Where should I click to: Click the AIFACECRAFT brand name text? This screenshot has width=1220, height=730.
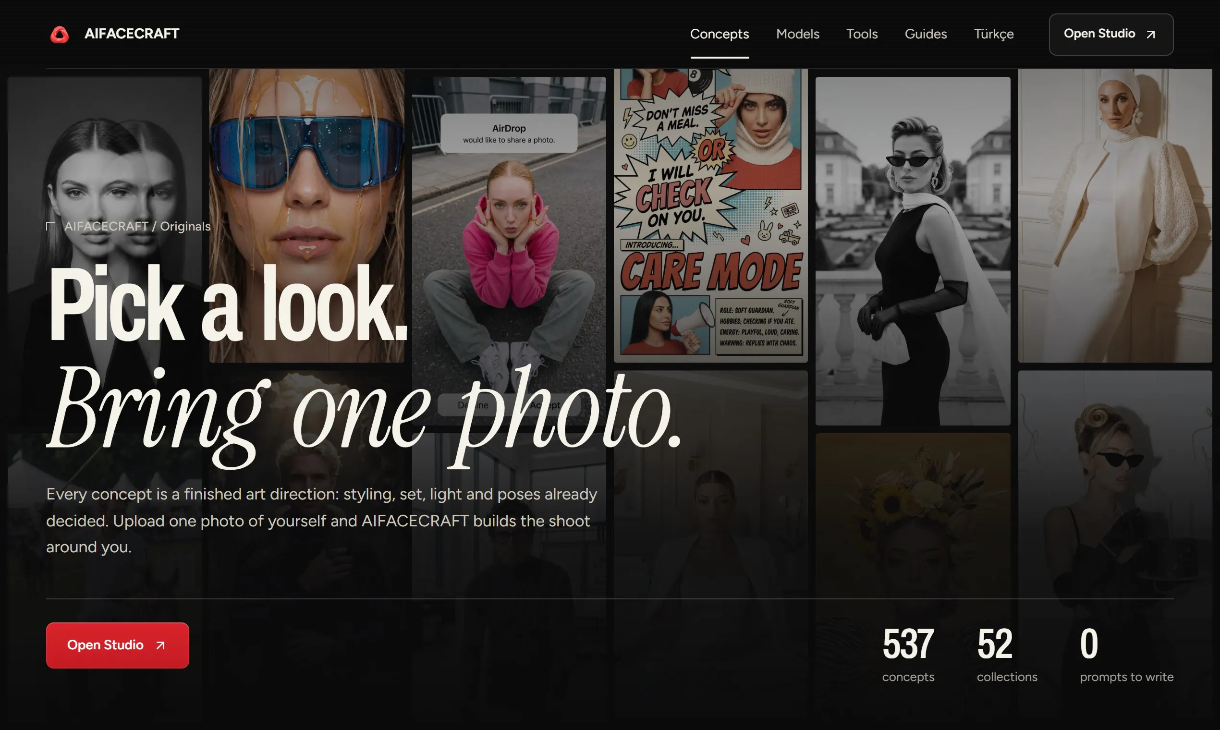[x=132, y=34]
